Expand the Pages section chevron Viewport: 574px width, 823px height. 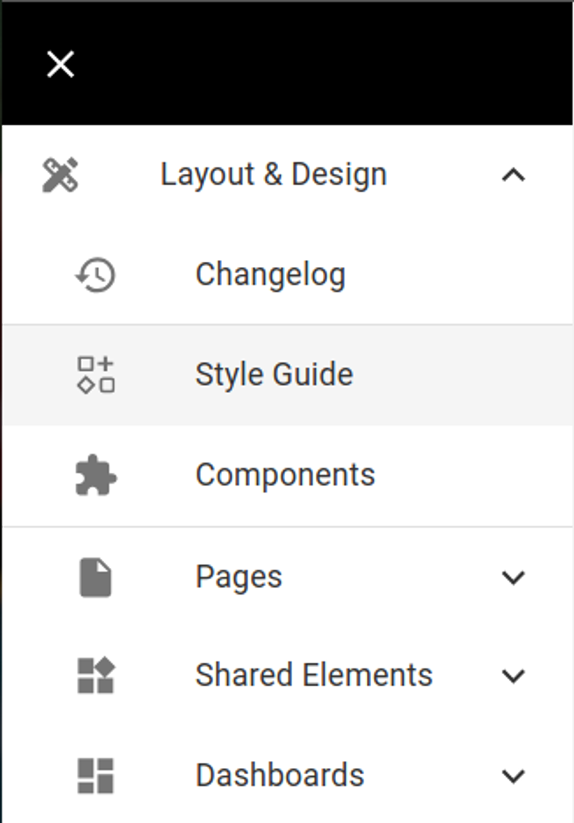pos(514,577)
